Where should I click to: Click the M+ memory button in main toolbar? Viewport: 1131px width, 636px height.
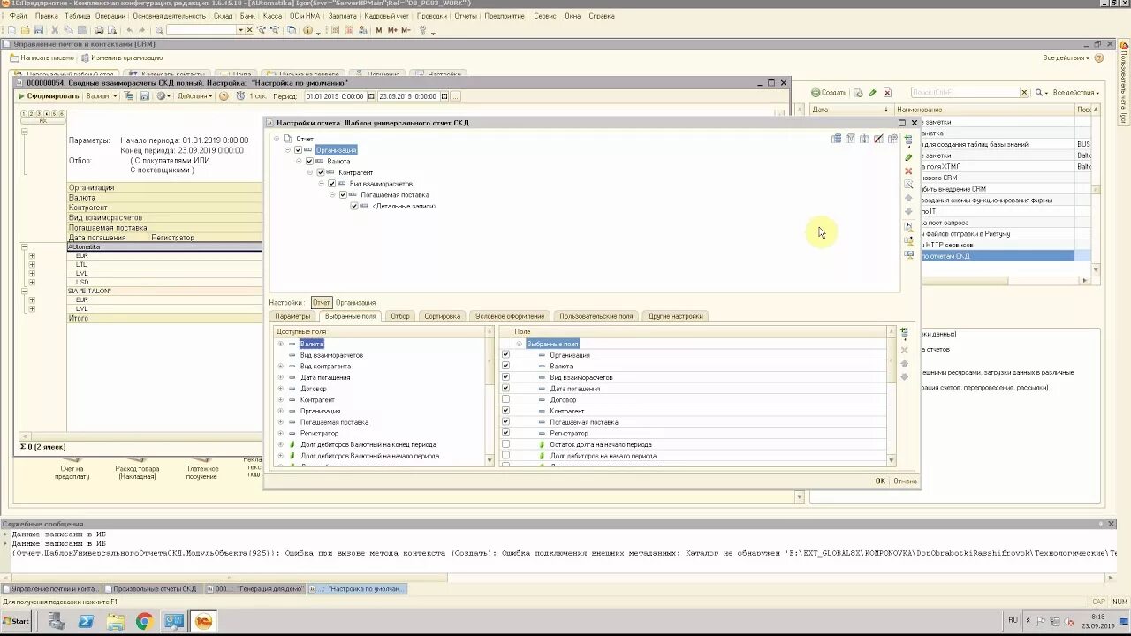click(392, 30)
